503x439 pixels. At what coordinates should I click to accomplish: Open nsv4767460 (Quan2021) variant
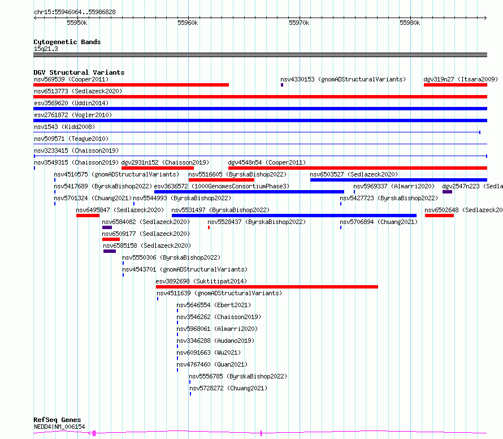coord(212,364)
